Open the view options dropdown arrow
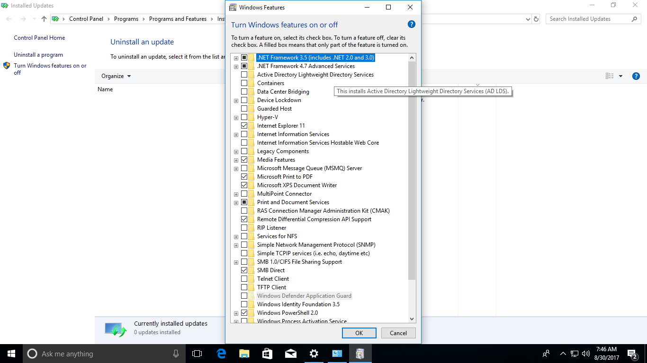This screenshot has height=363, width=647. tap(620, 76)
